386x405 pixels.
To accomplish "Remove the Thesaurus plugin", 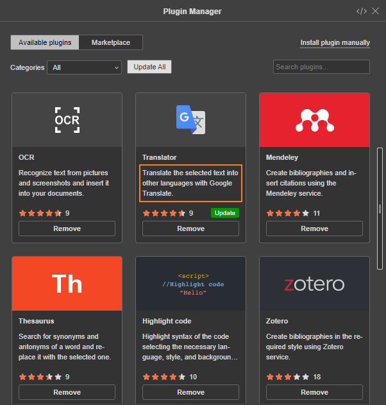I will [x=67, y=392].
